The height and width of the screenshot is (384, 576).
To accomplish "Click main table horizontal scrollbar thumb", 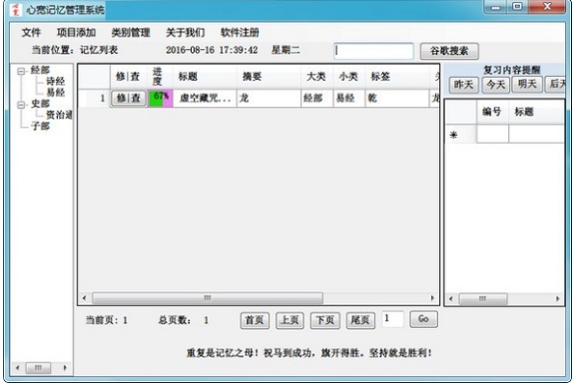I will click(208, 298).
